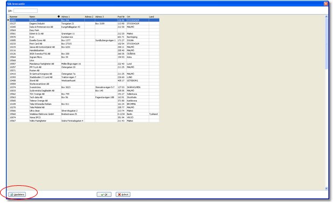The image size is (333, 203).
Task: Sort by the Nummer column header
Action: tap(19, 17)
